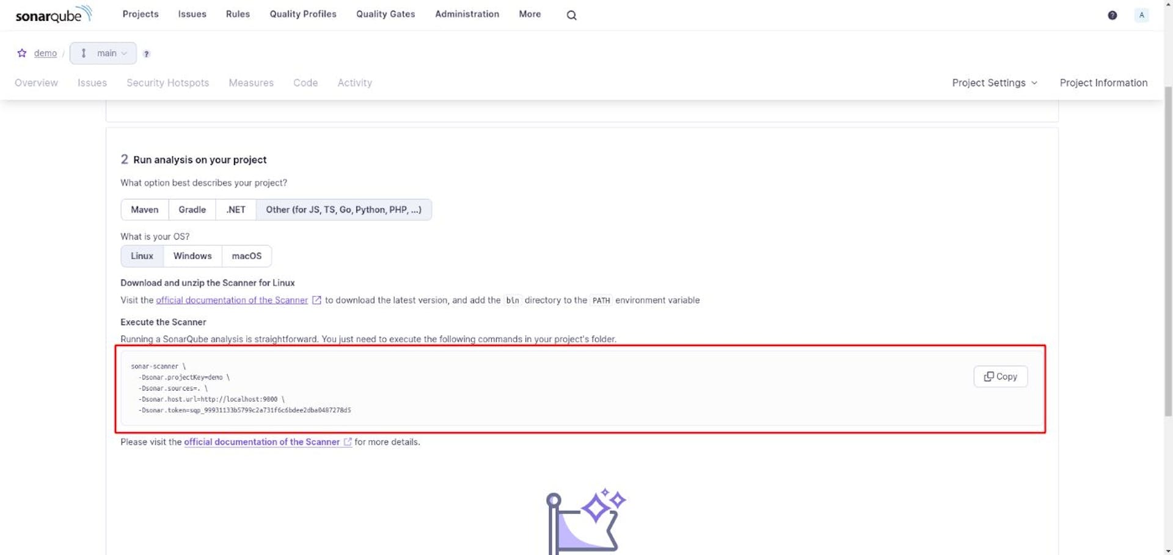Select Maven as project option
The width and height of the screenshot is (1173, 555).
[x=144, y=210]
